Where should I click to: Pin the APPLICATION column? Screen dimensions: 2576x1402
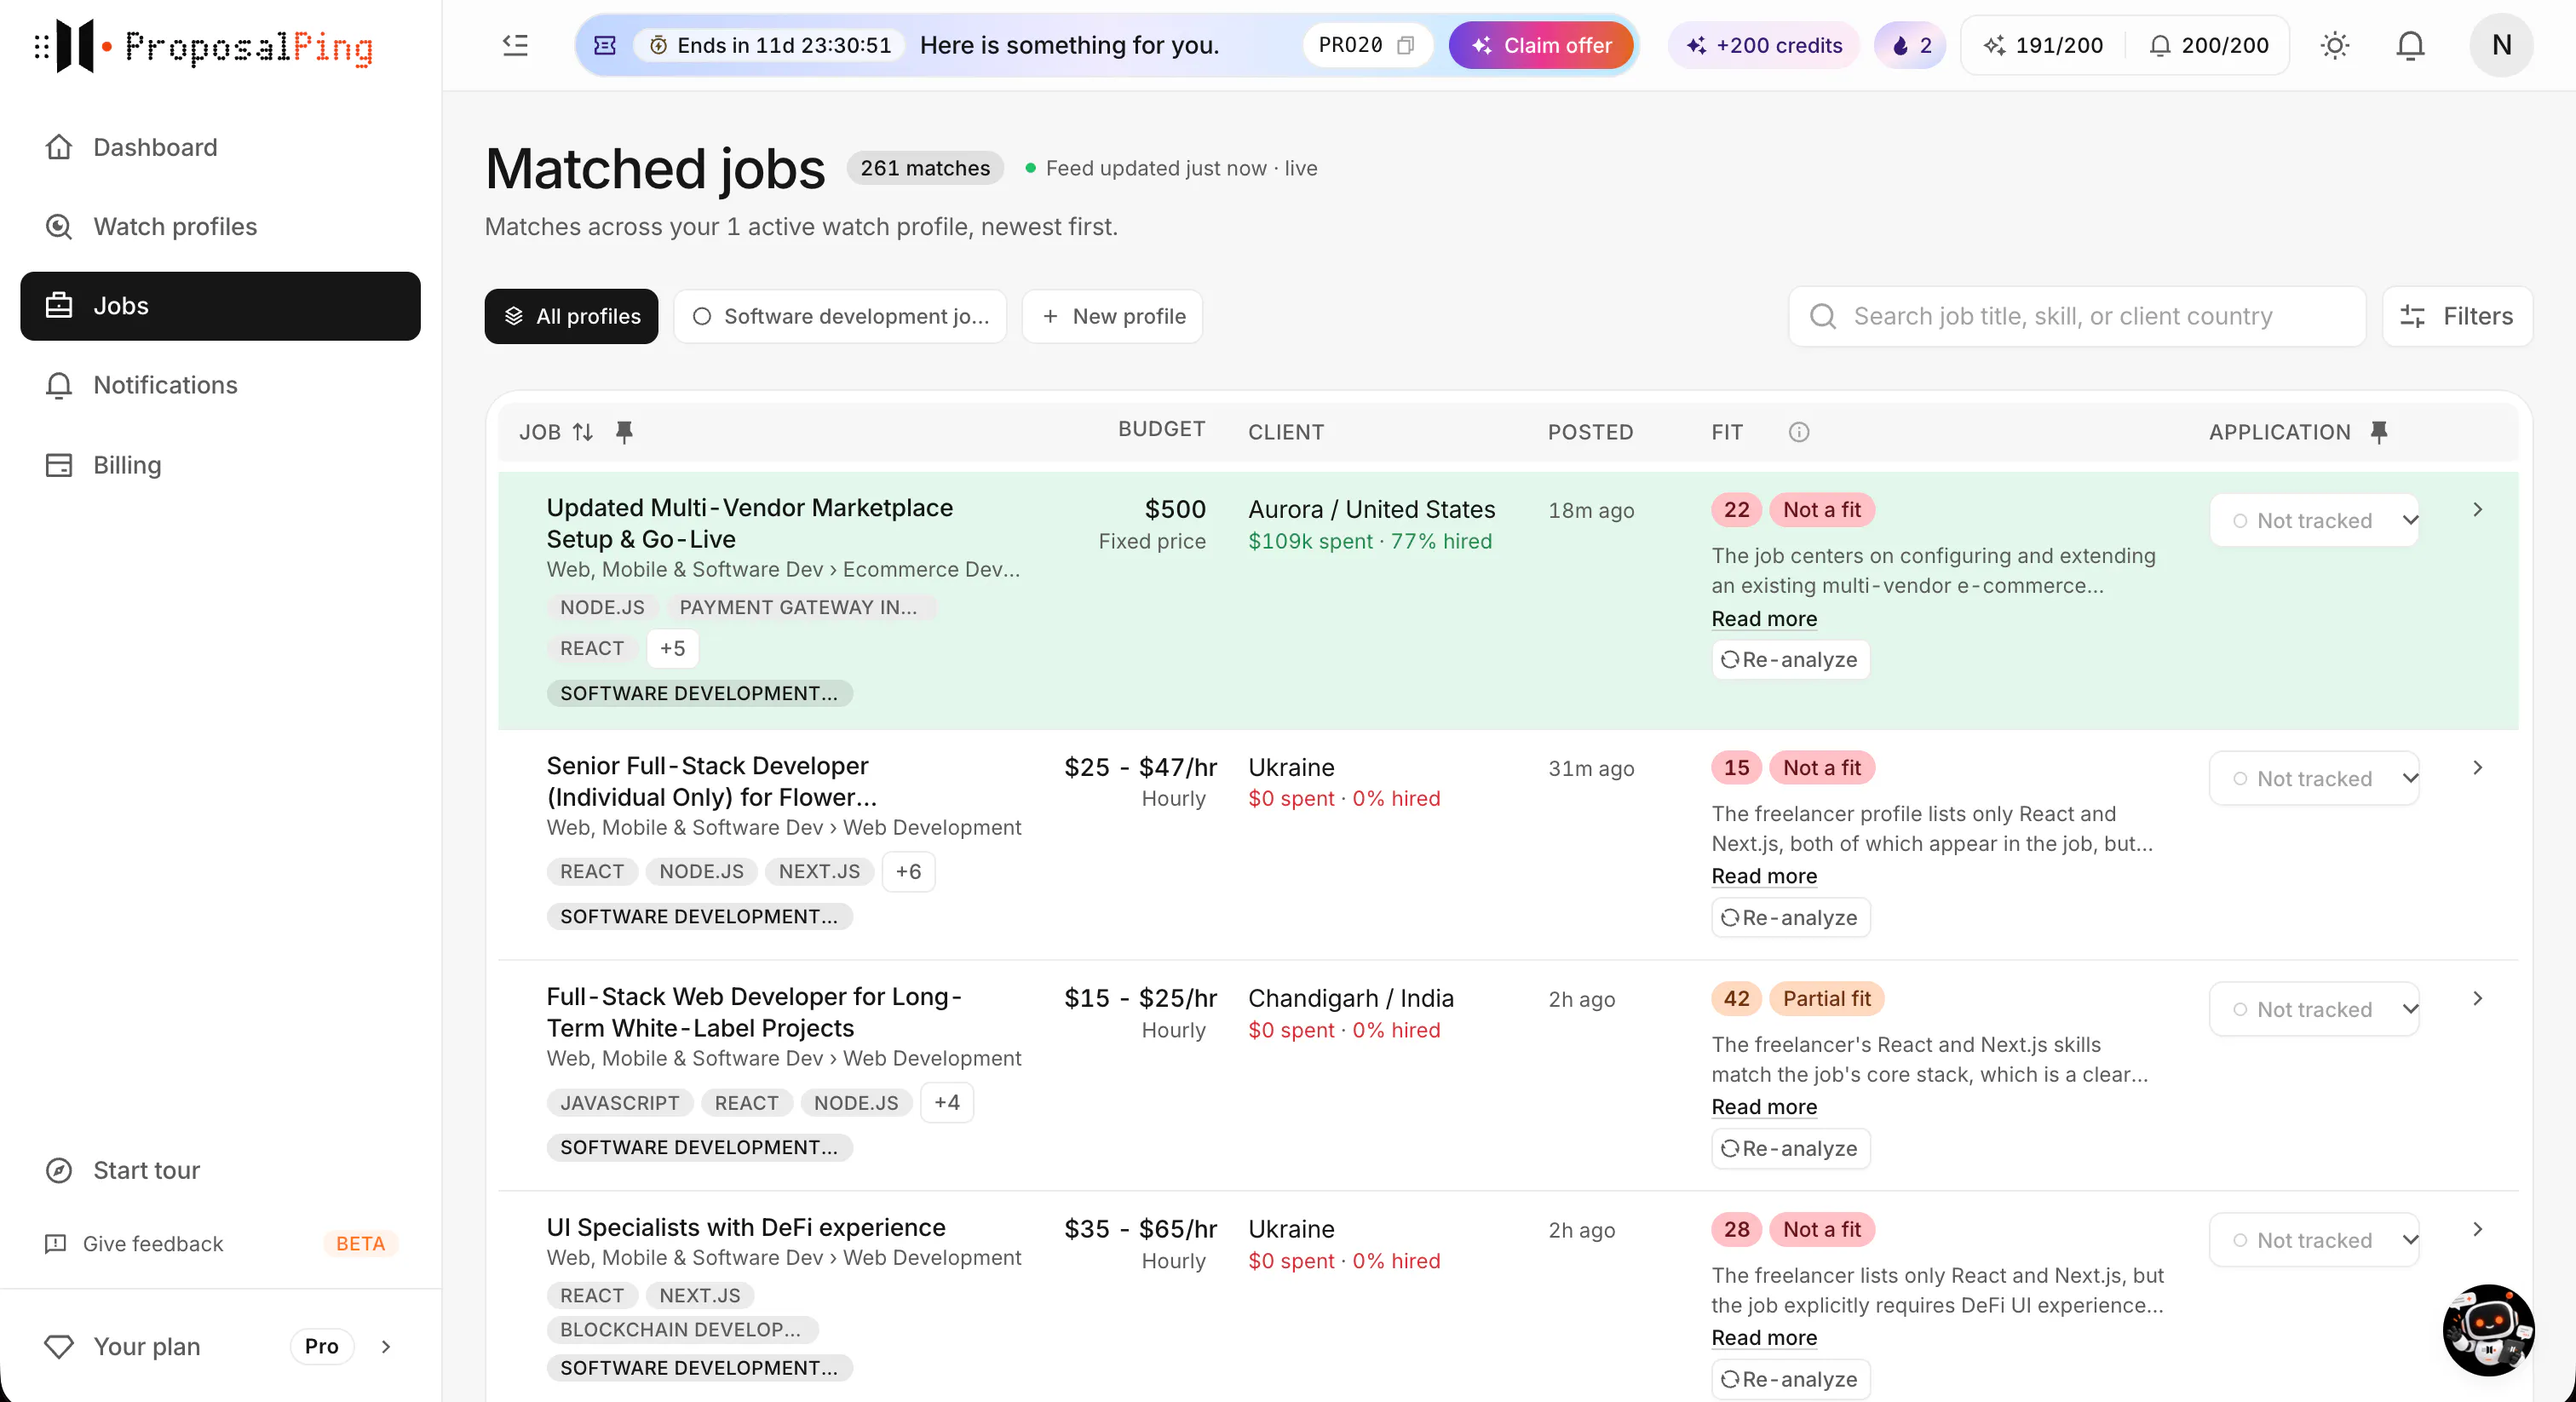coord(2379,432)
